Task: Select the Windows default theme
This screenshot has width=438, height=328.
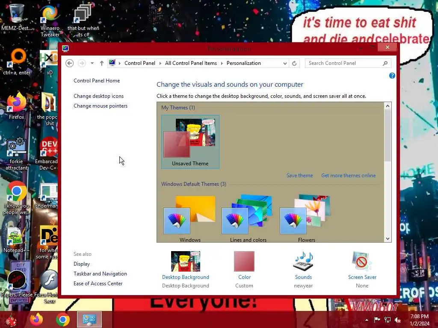Action: 190,218
